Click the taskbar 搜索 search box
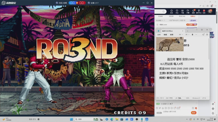 point(86,119)
